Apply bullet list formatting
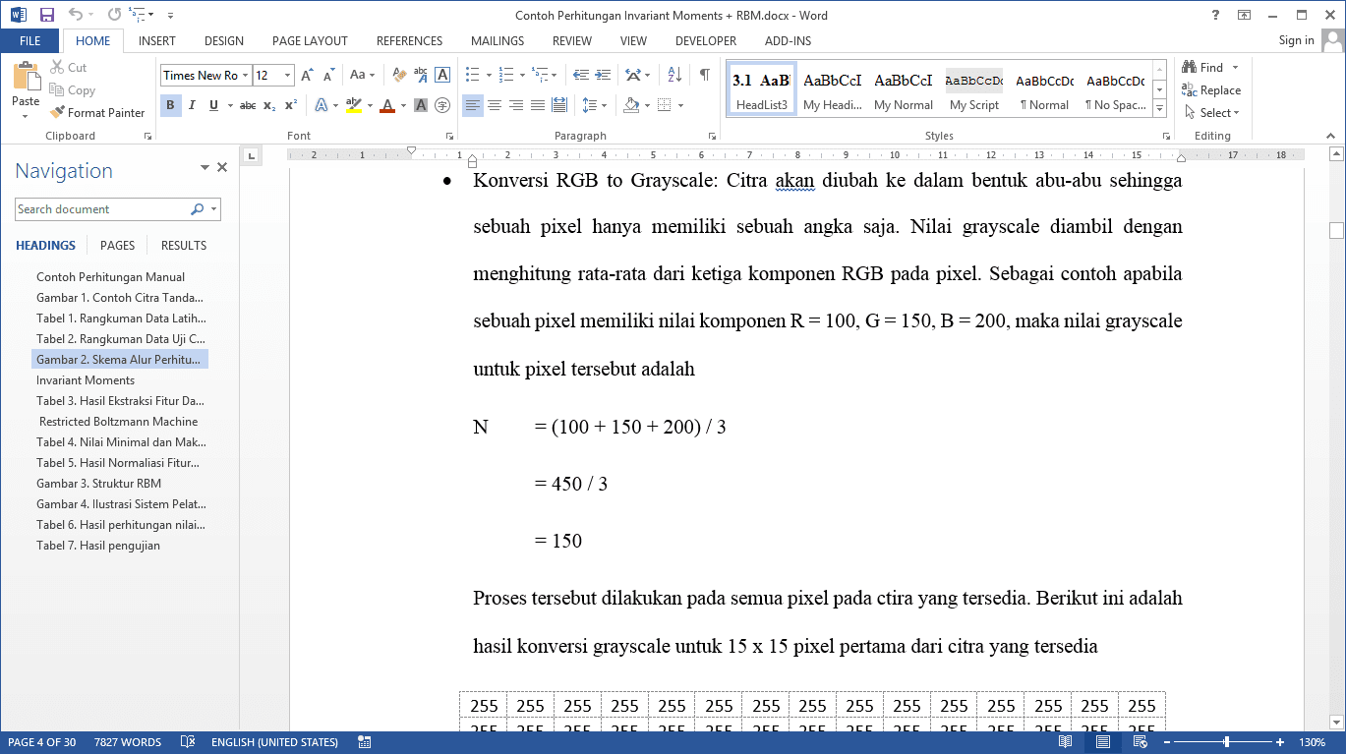The height and width of the screenshot is (754, 1346). tap(472, 75)
